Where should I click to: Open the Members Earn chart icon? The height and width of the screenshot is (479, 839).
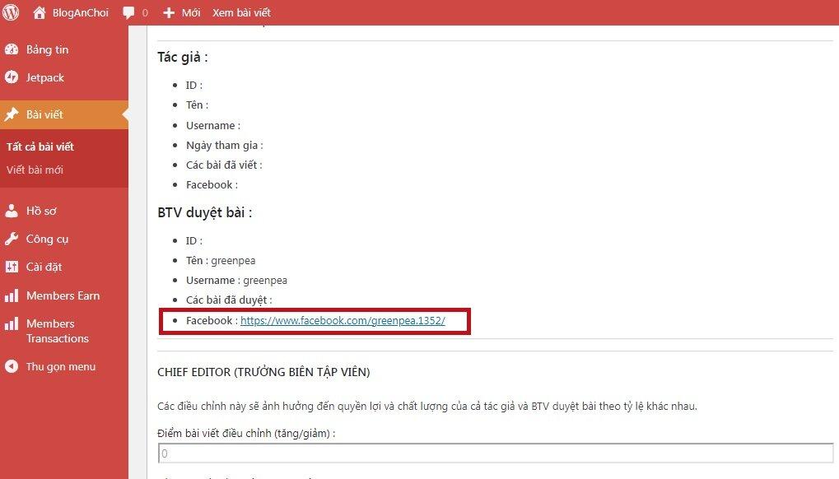click(x=12, y=295)
